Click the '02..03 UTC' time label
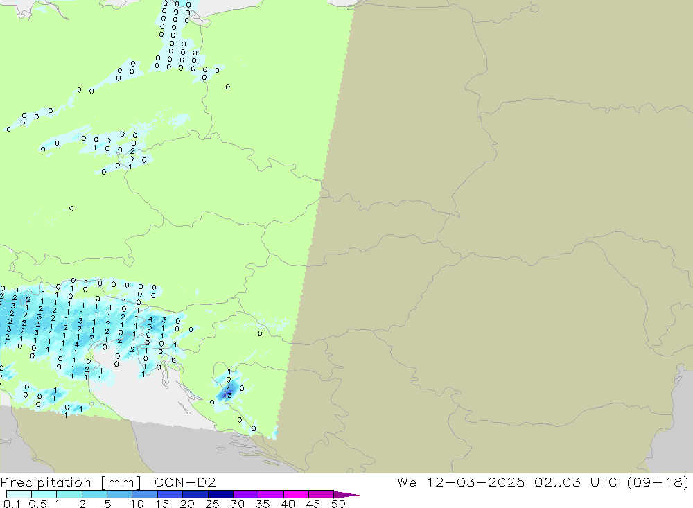This screenshot has width=693, height=508. click(576, 482)
